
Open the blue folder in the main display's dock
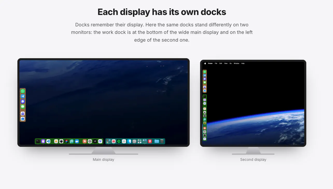157,141
